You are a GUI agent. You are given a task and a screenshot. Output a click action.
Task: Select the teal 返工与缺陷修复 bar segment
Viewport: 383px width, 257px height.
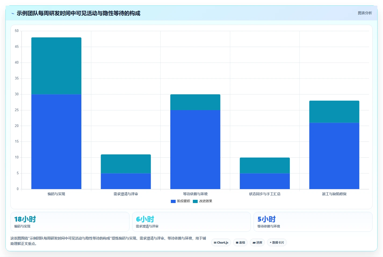click(334, 112)
